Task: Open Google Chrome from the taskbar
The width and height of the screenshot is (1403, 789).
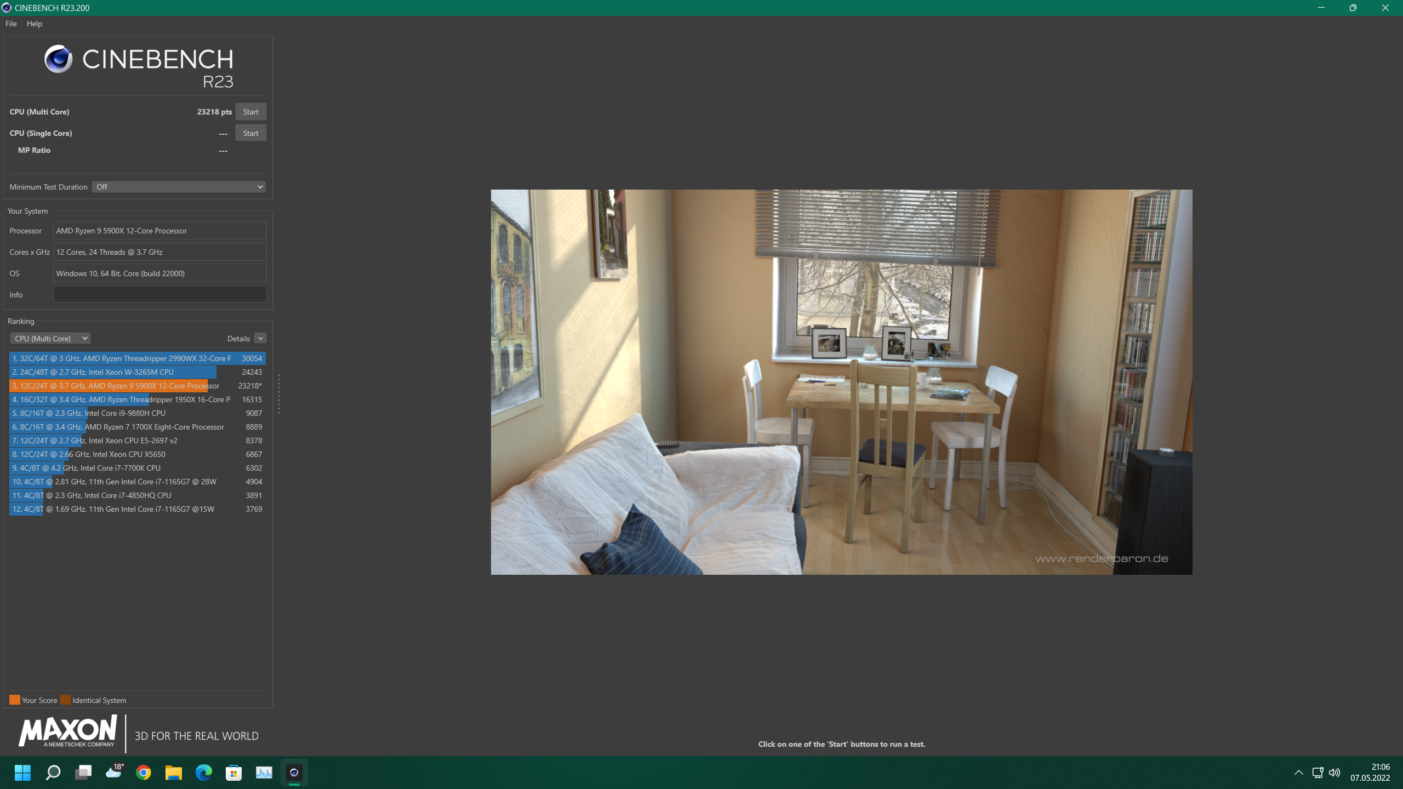Action: point(144,773)
